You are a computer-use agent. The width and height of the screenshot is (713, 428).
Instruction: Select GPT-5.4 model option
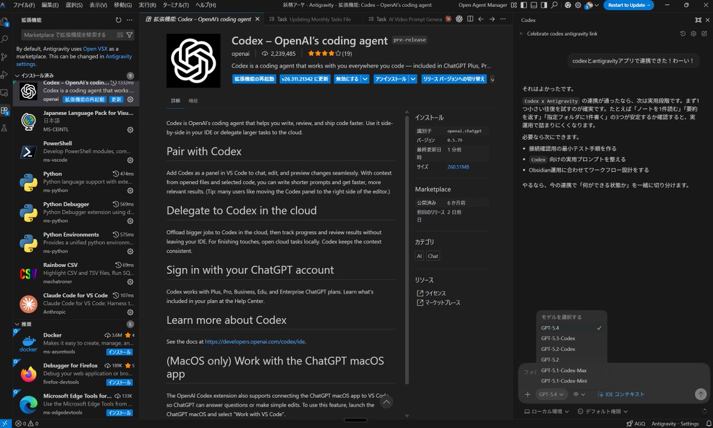pos(572,328)
